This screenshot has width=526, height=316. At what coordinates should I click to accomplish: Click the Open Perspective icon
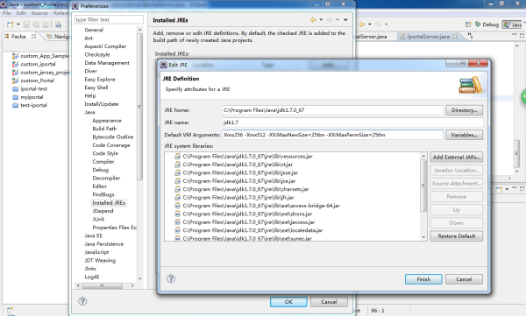pyautogui.click(x=468, y=25)
